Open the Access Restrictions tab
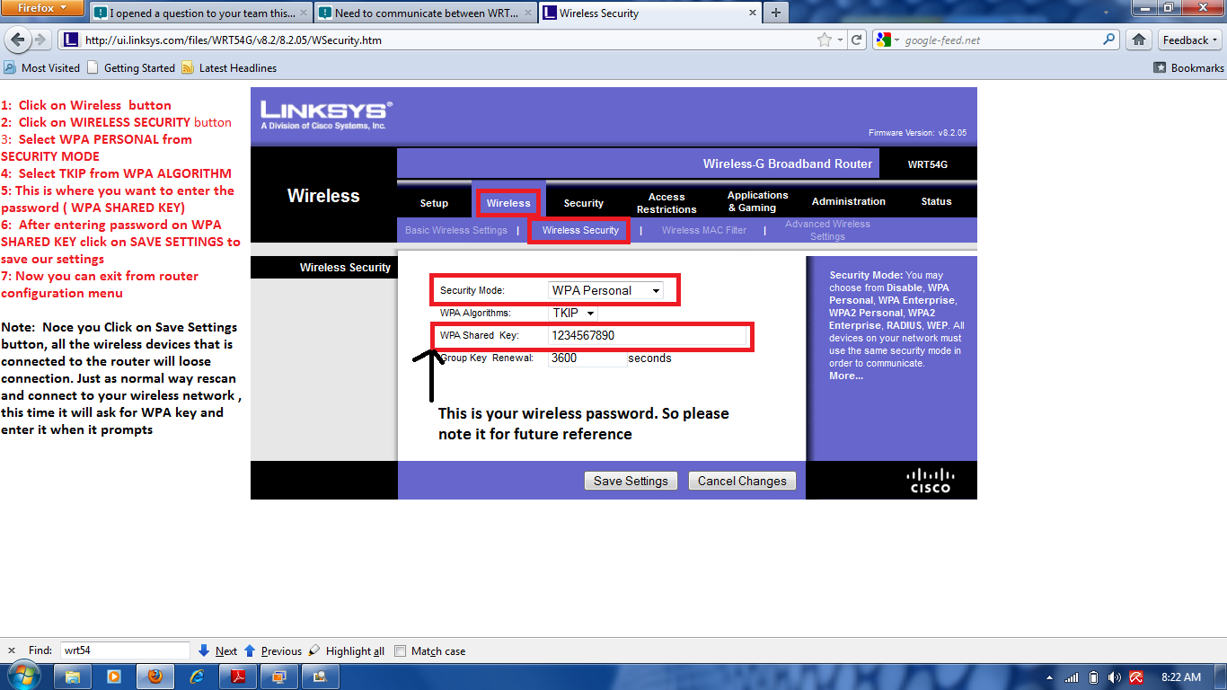 pyautogui.click(x=666, y=203)
